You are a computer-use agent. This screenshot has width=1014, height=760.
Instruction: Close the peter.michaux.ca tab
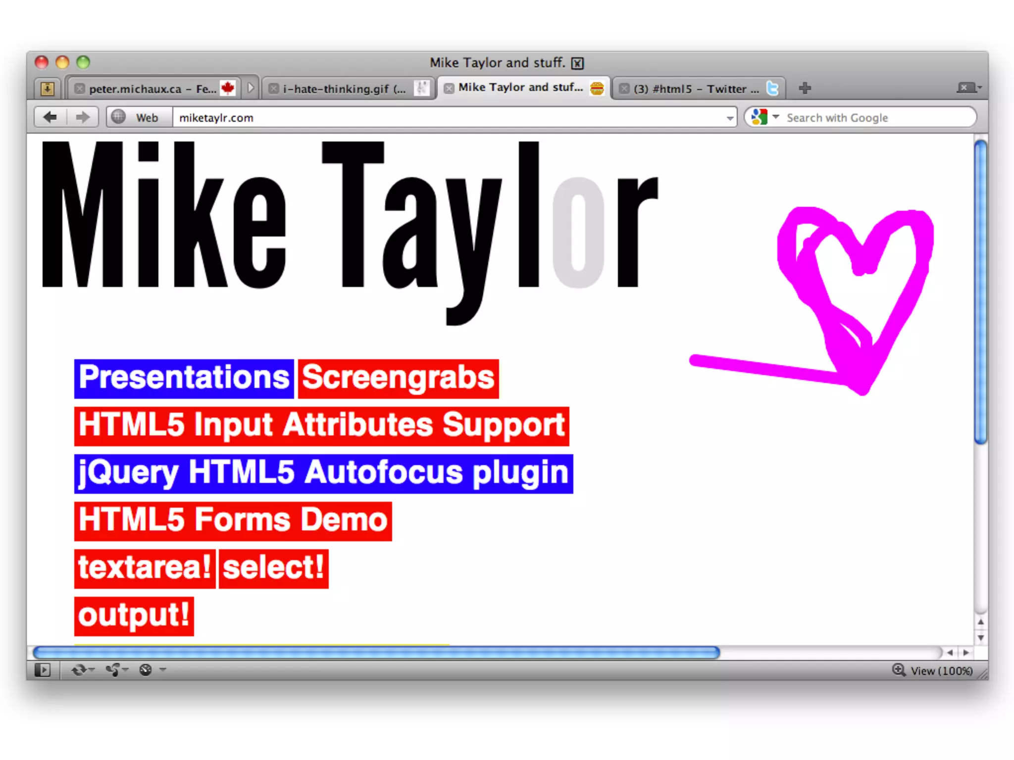[x=79, y=89]
